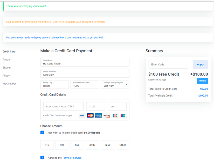Image resolution: width=214 pixels, height=161 pixels.
Task: Open the Terms of Service link
Action: tap(72, 158)
